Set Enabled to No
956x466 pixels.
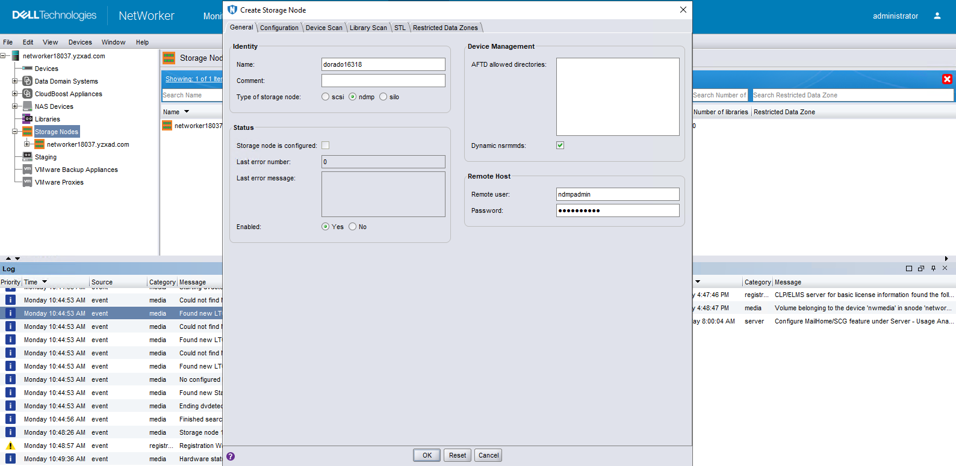pyautogui.click(x=353, y=227)
